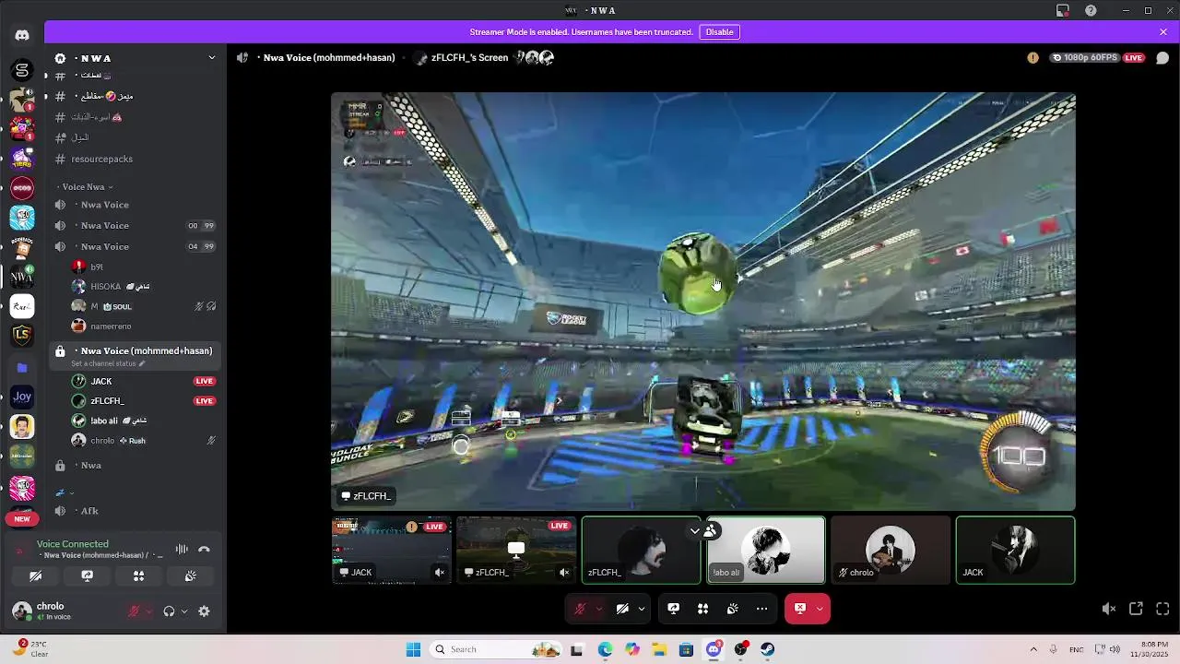Turn on camera in voice panel

click(x=35, y=575)
